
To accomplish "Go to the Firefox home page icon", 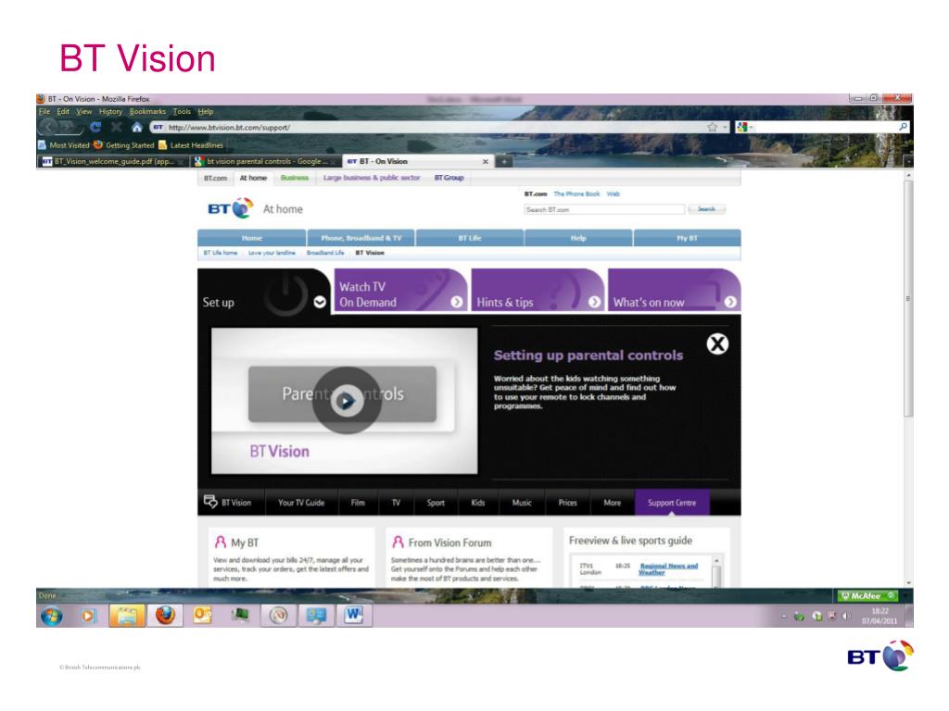I will [x=137, y=127].
